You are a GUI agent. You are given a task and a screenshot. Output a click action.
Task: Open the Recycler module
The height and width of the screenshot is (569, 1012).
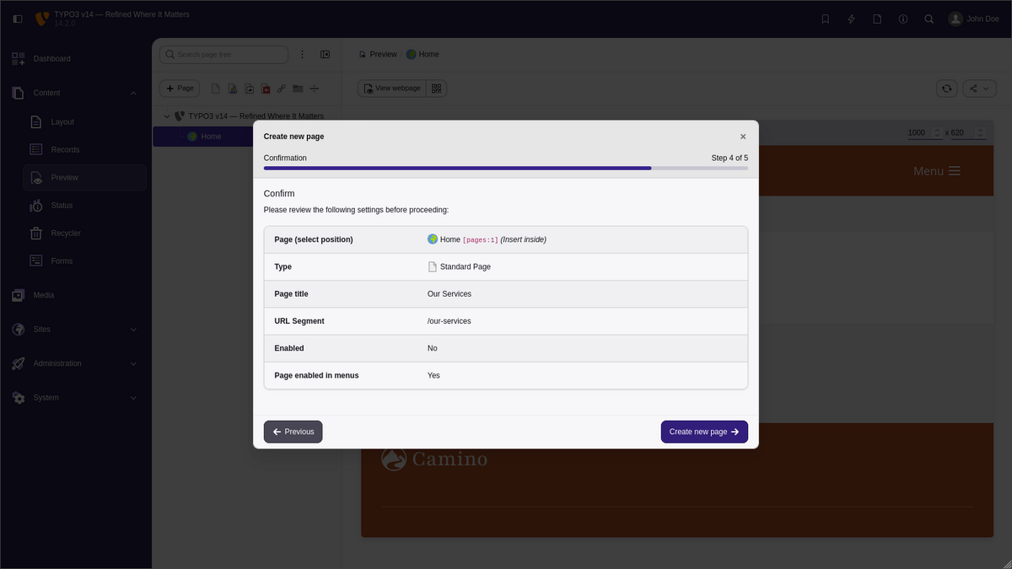tap(65, 234)
